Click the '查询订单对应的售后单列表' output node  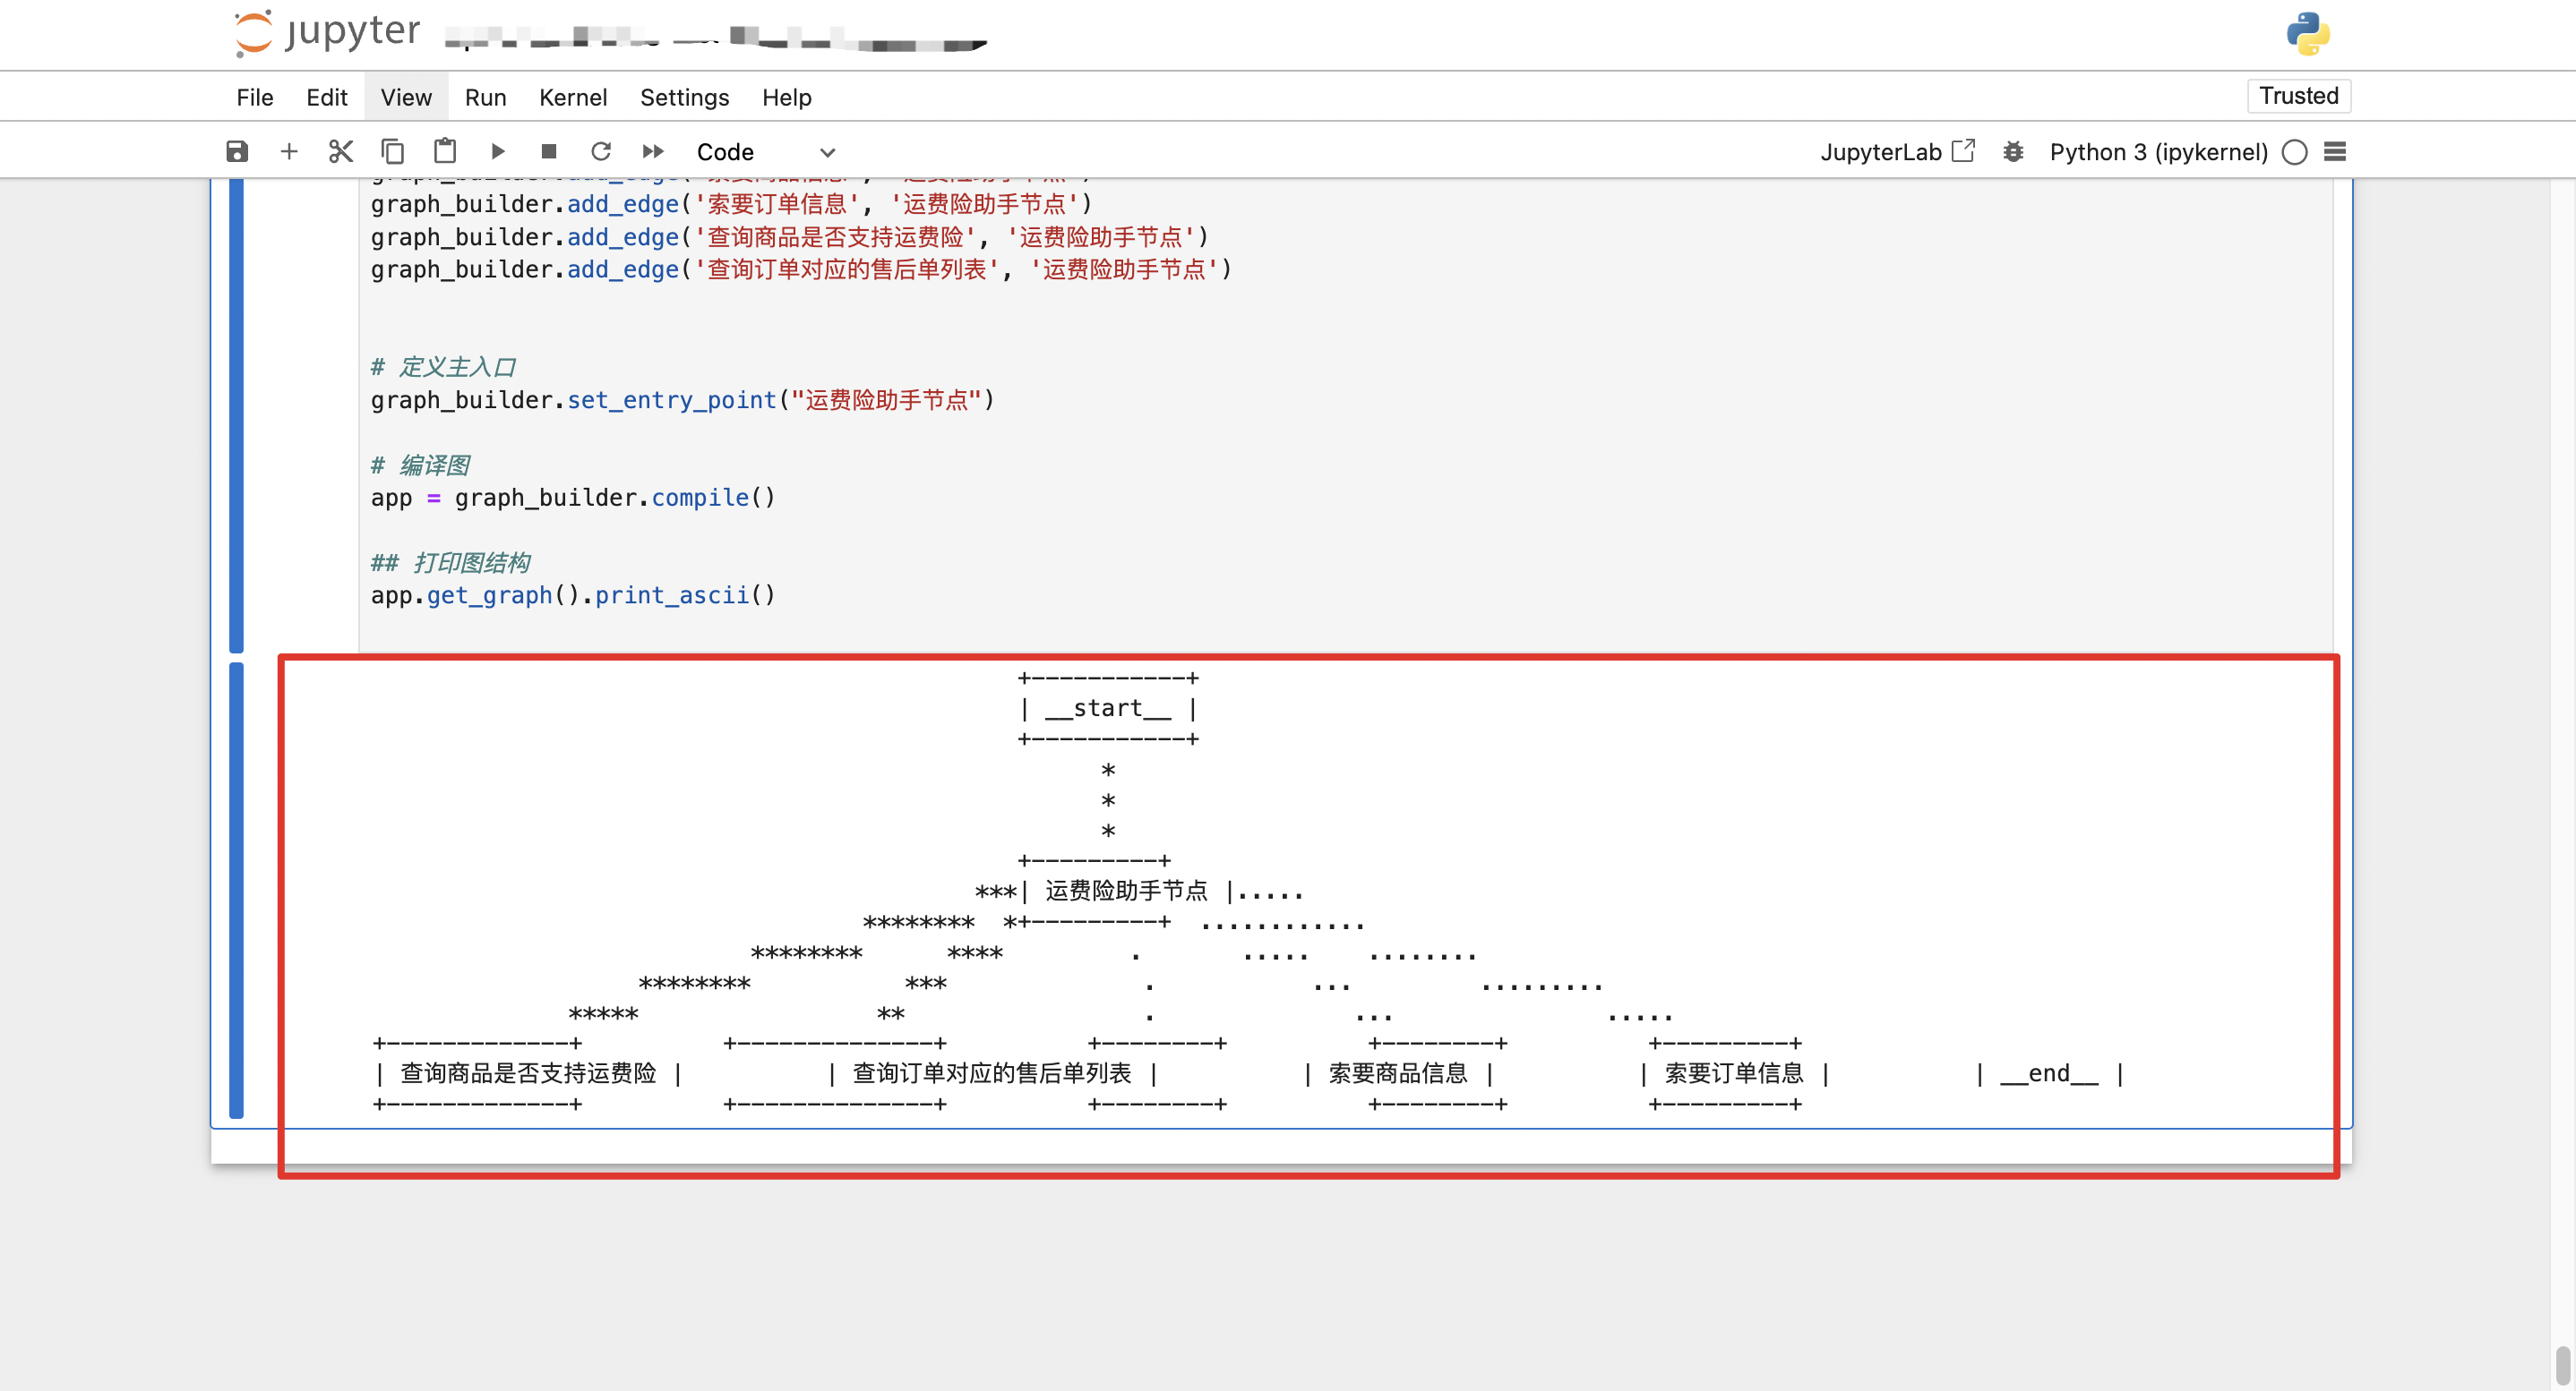tap(992, 1073)
